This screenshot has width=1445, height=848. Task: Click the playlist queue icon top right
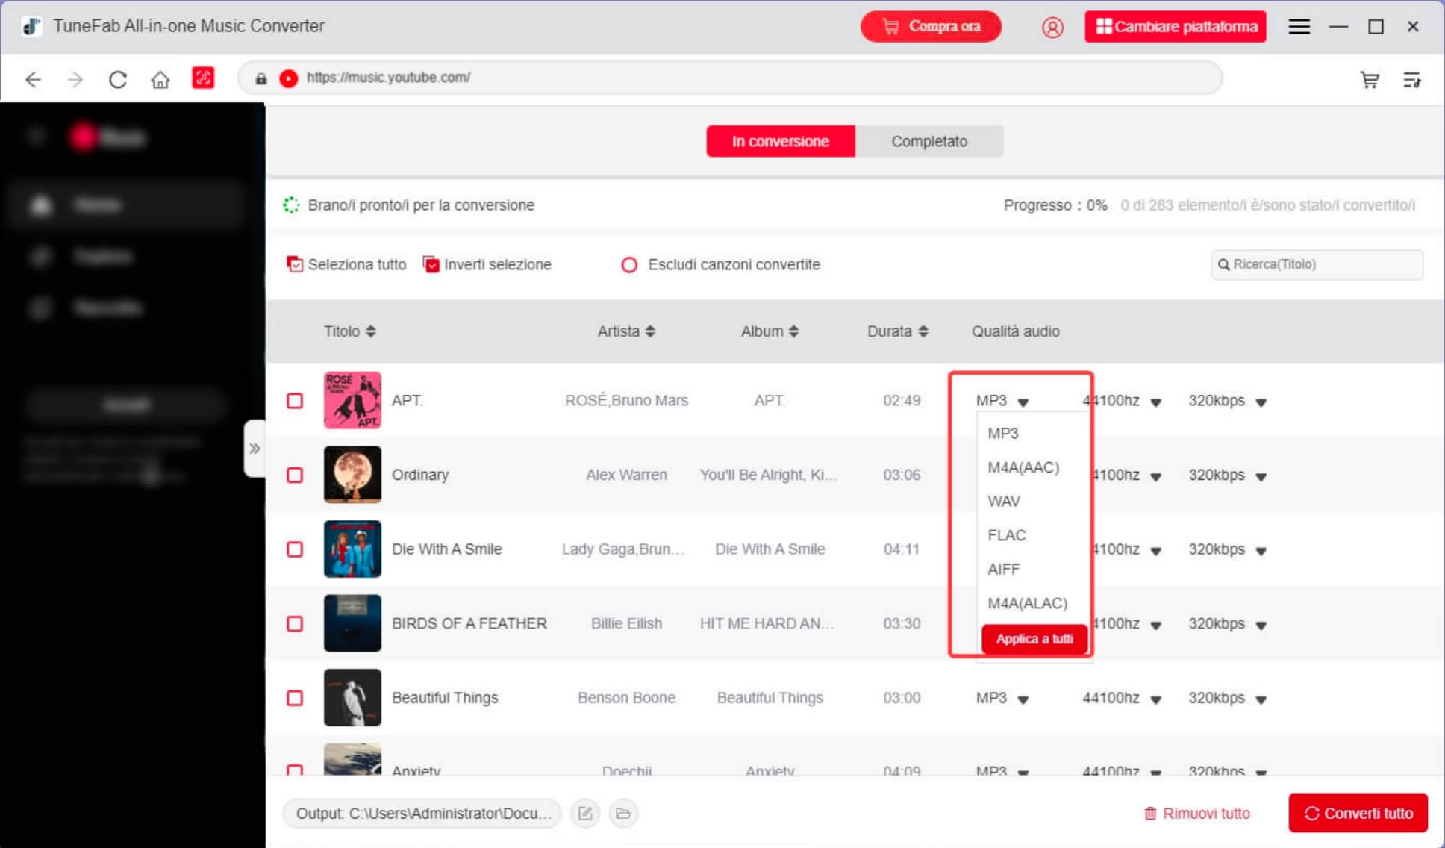point(1411,80)
